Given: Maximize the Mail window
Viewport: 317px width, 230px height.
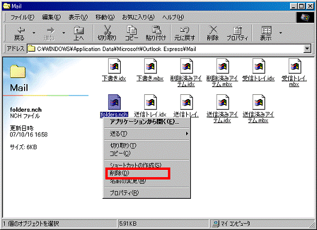Looking at the screenshot, I should click(301, 6).
